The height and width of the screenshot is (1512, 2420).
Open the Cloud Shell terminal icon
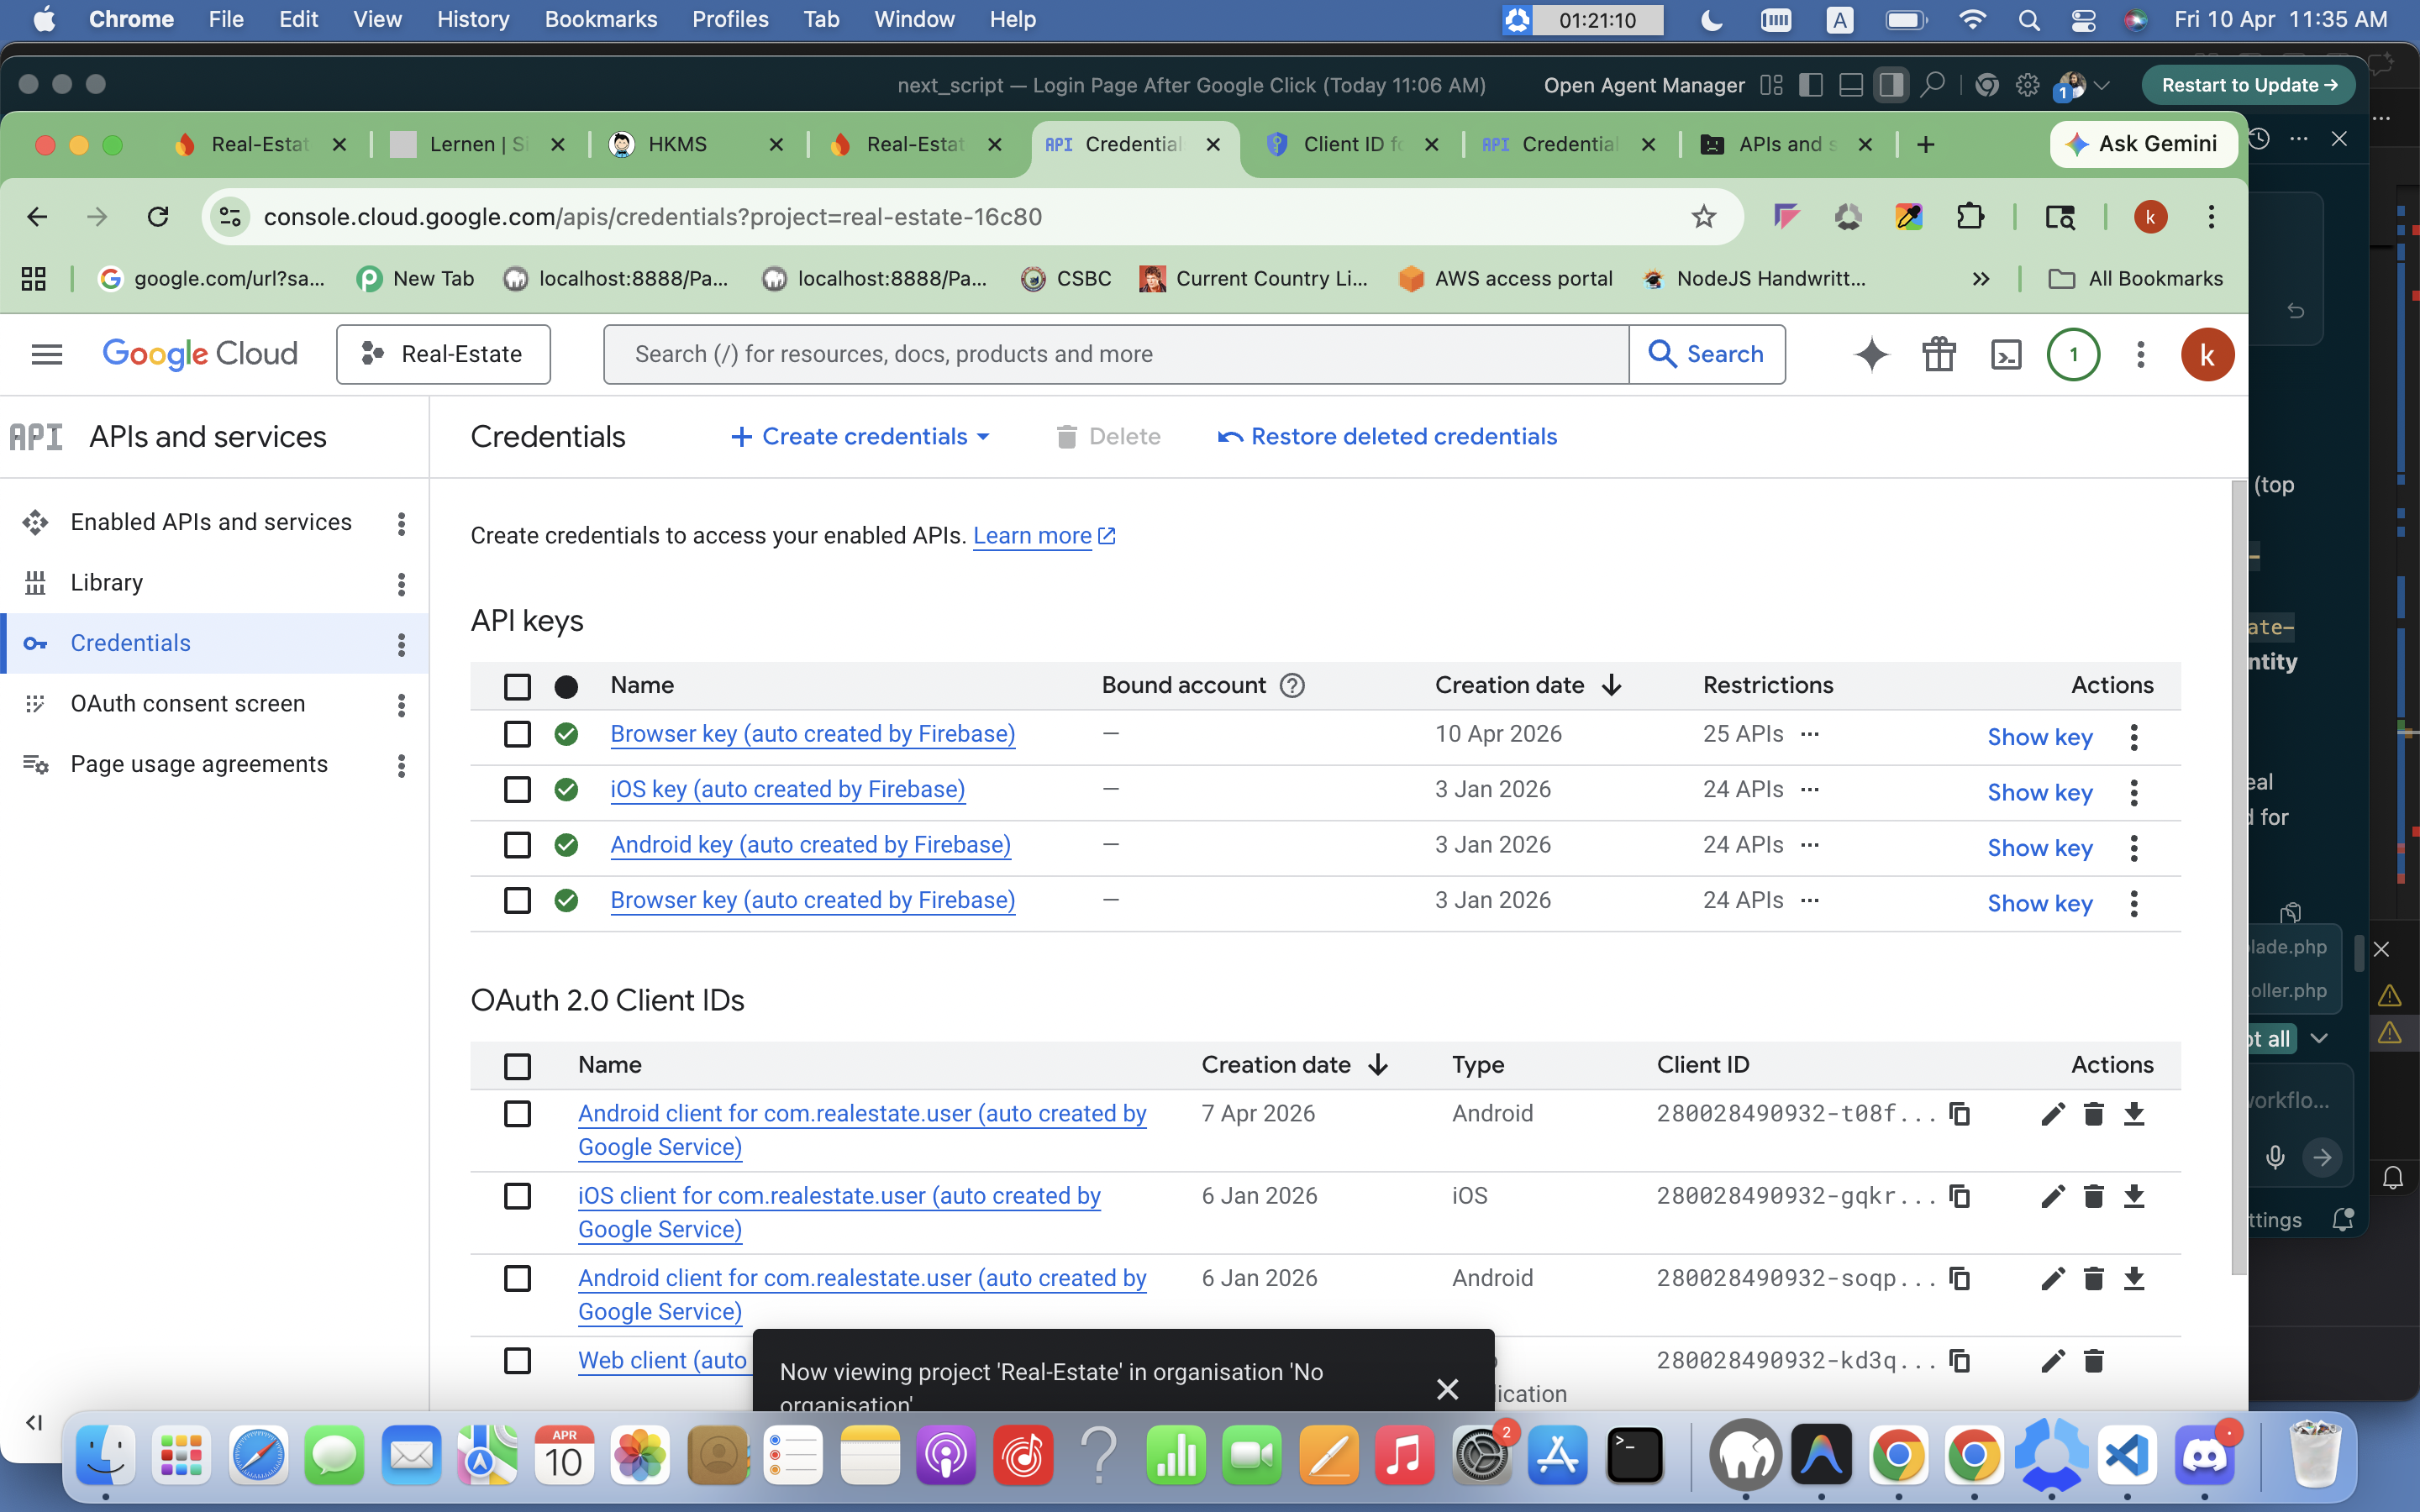(2006, 354)
